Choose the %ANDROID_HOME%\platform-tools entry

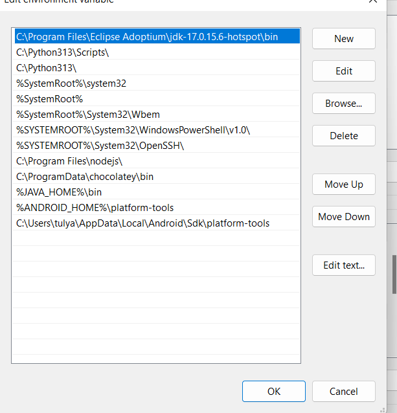point(95,208)
